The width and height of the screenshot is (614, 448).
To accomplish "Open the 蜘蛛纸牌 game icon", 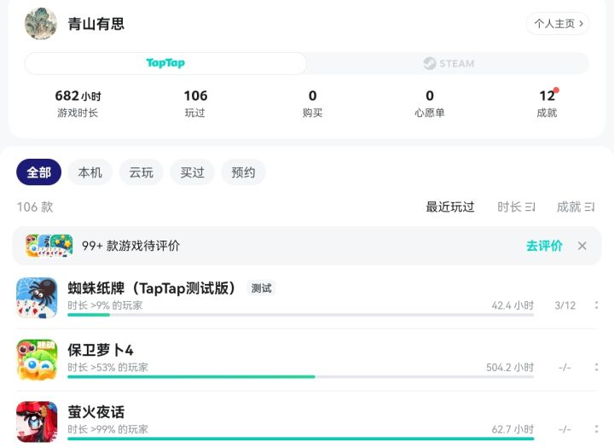I will (37, 297).
